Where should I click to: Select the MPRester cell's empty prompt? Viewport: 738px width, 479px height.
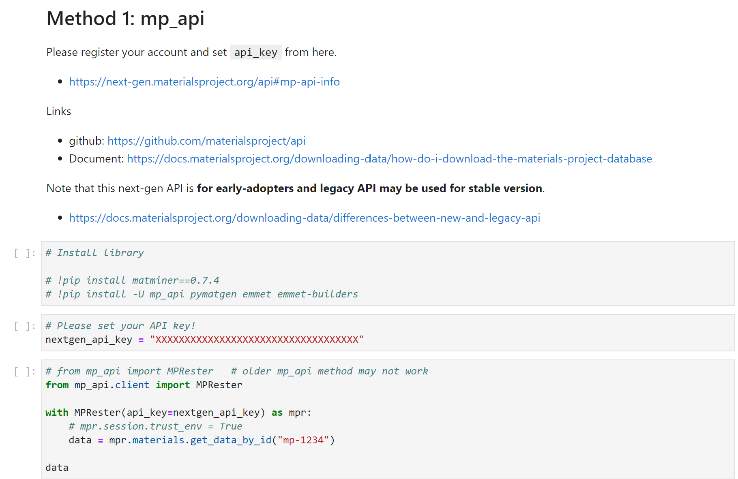[24, 372]
